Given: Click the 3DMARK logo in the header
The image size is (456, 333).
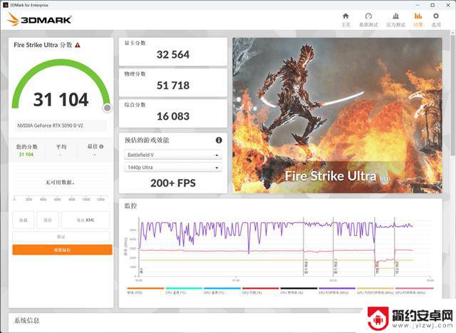Looking at the screenshot, I should [39, 19].
